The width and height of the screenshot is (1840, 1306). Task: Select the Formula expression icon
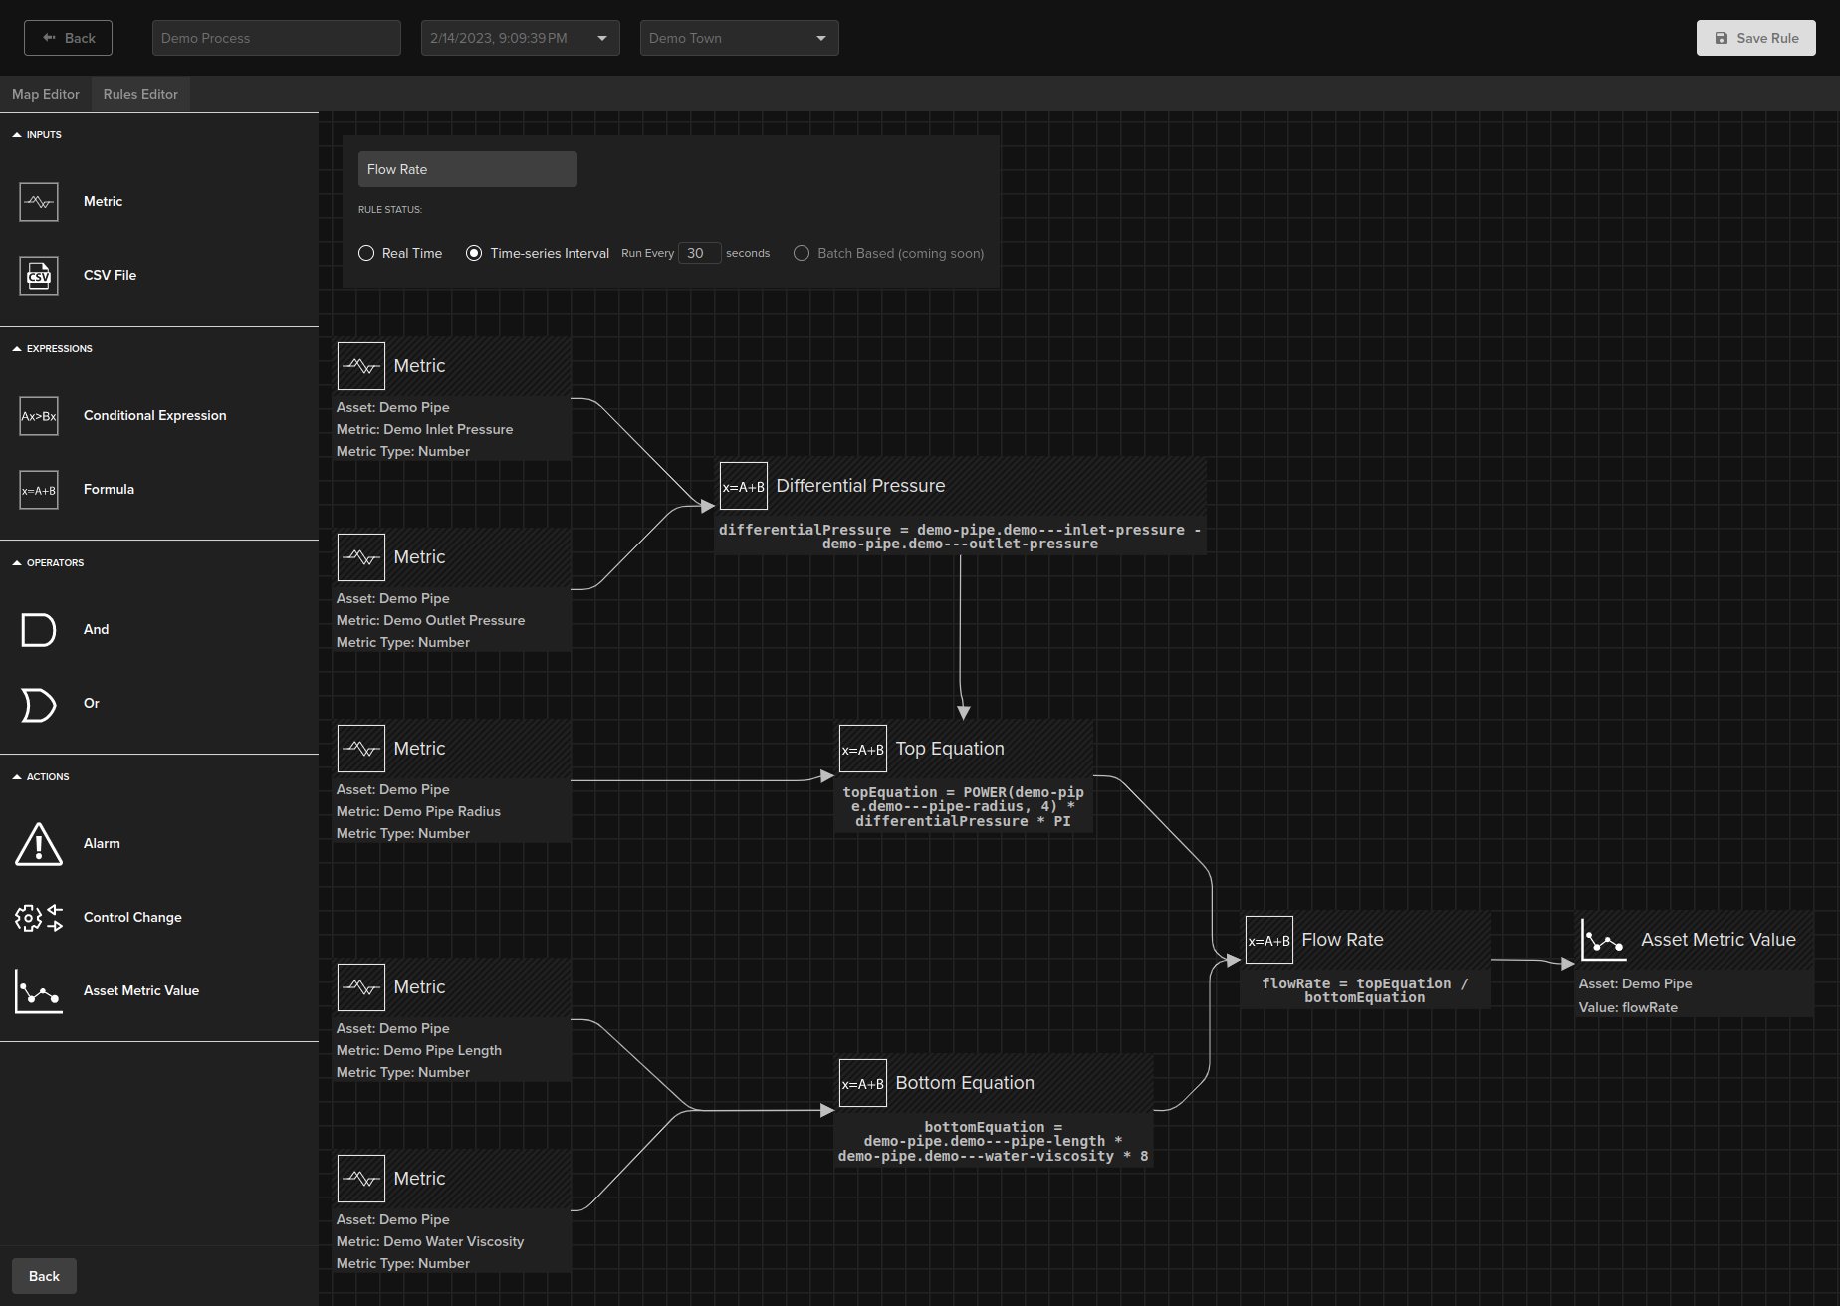(x=38, y=489)
